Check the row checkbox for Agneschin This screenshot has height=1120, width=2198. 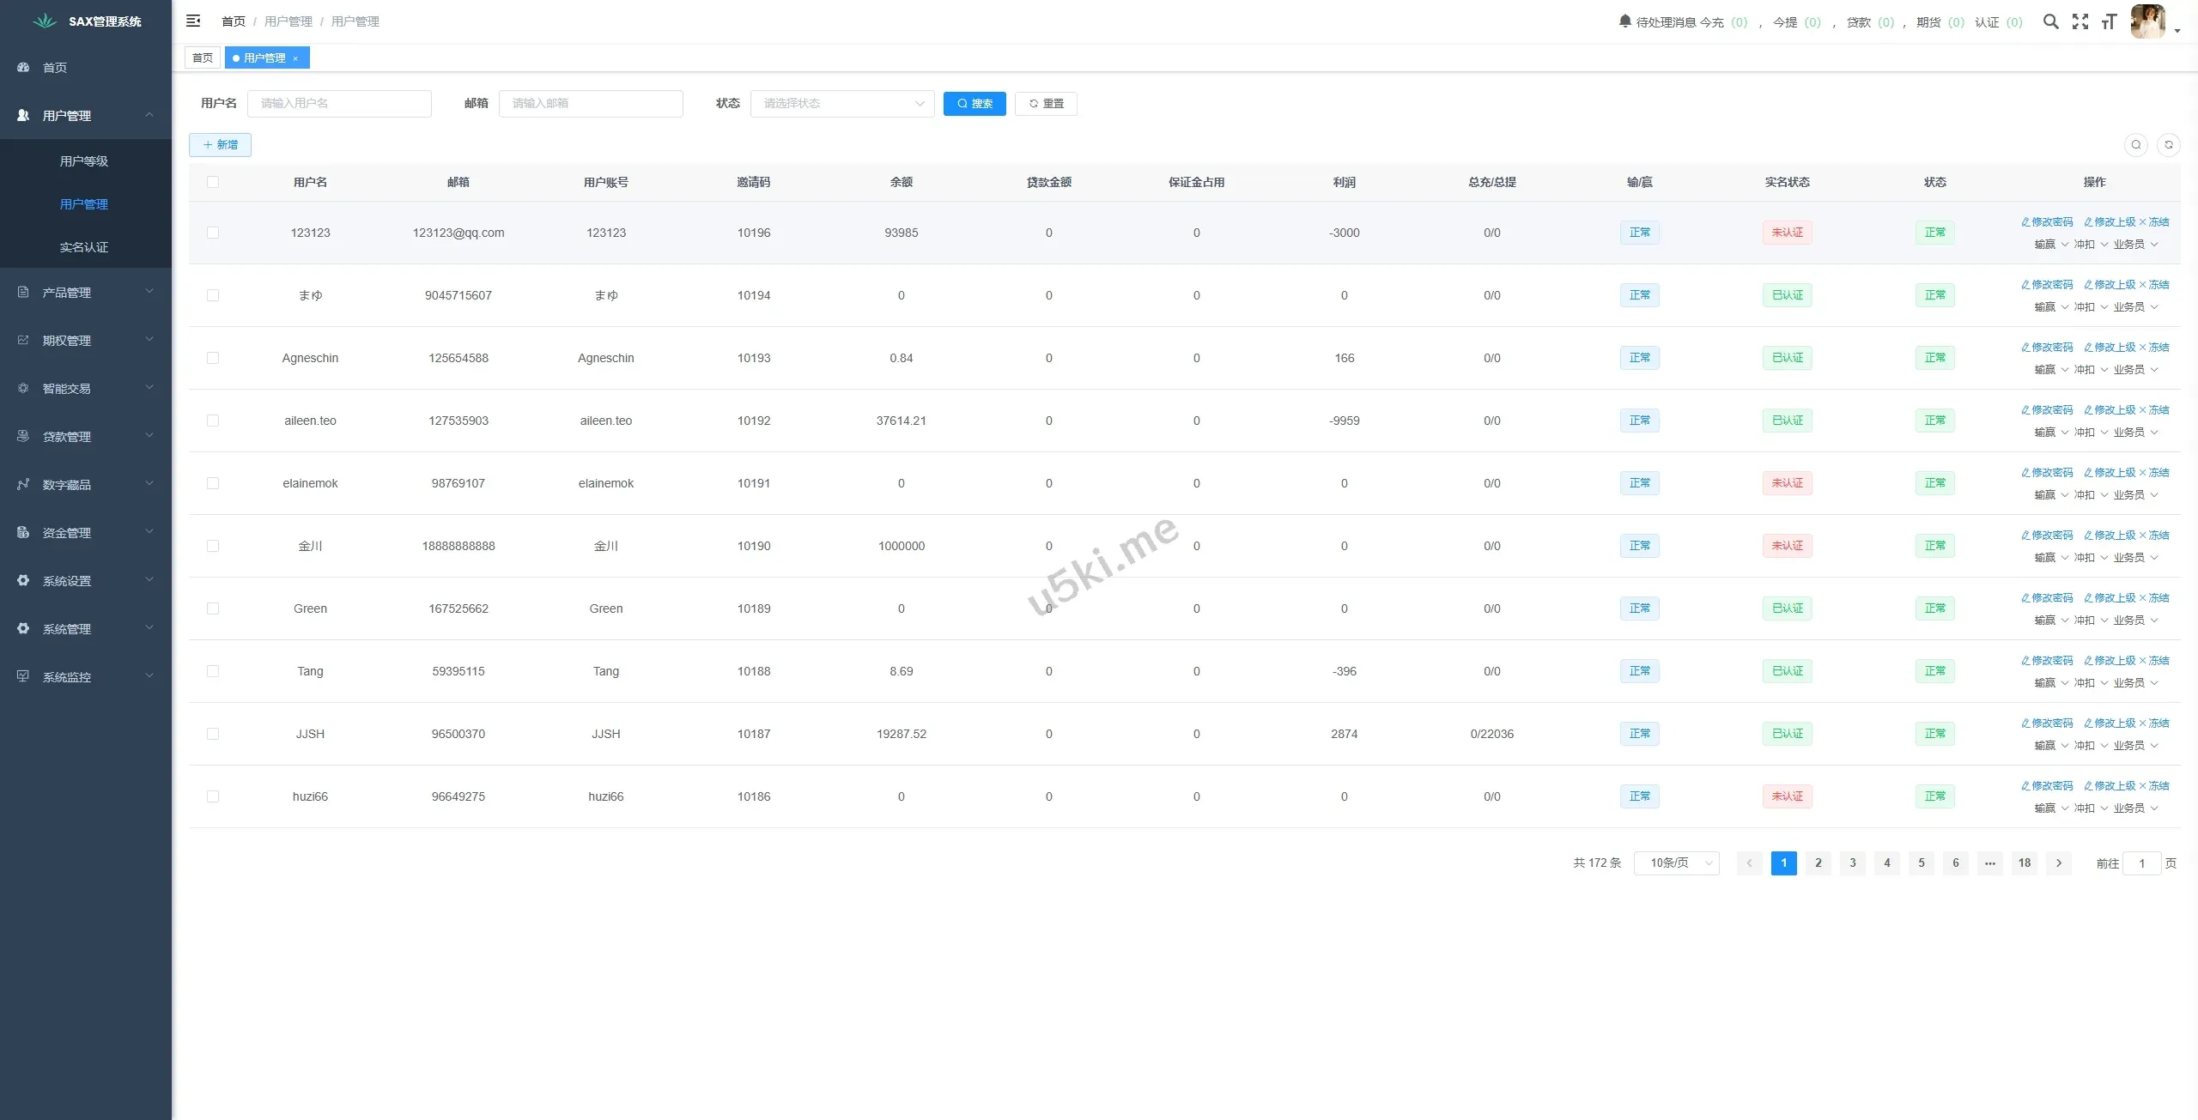click(x=213, y=358)
